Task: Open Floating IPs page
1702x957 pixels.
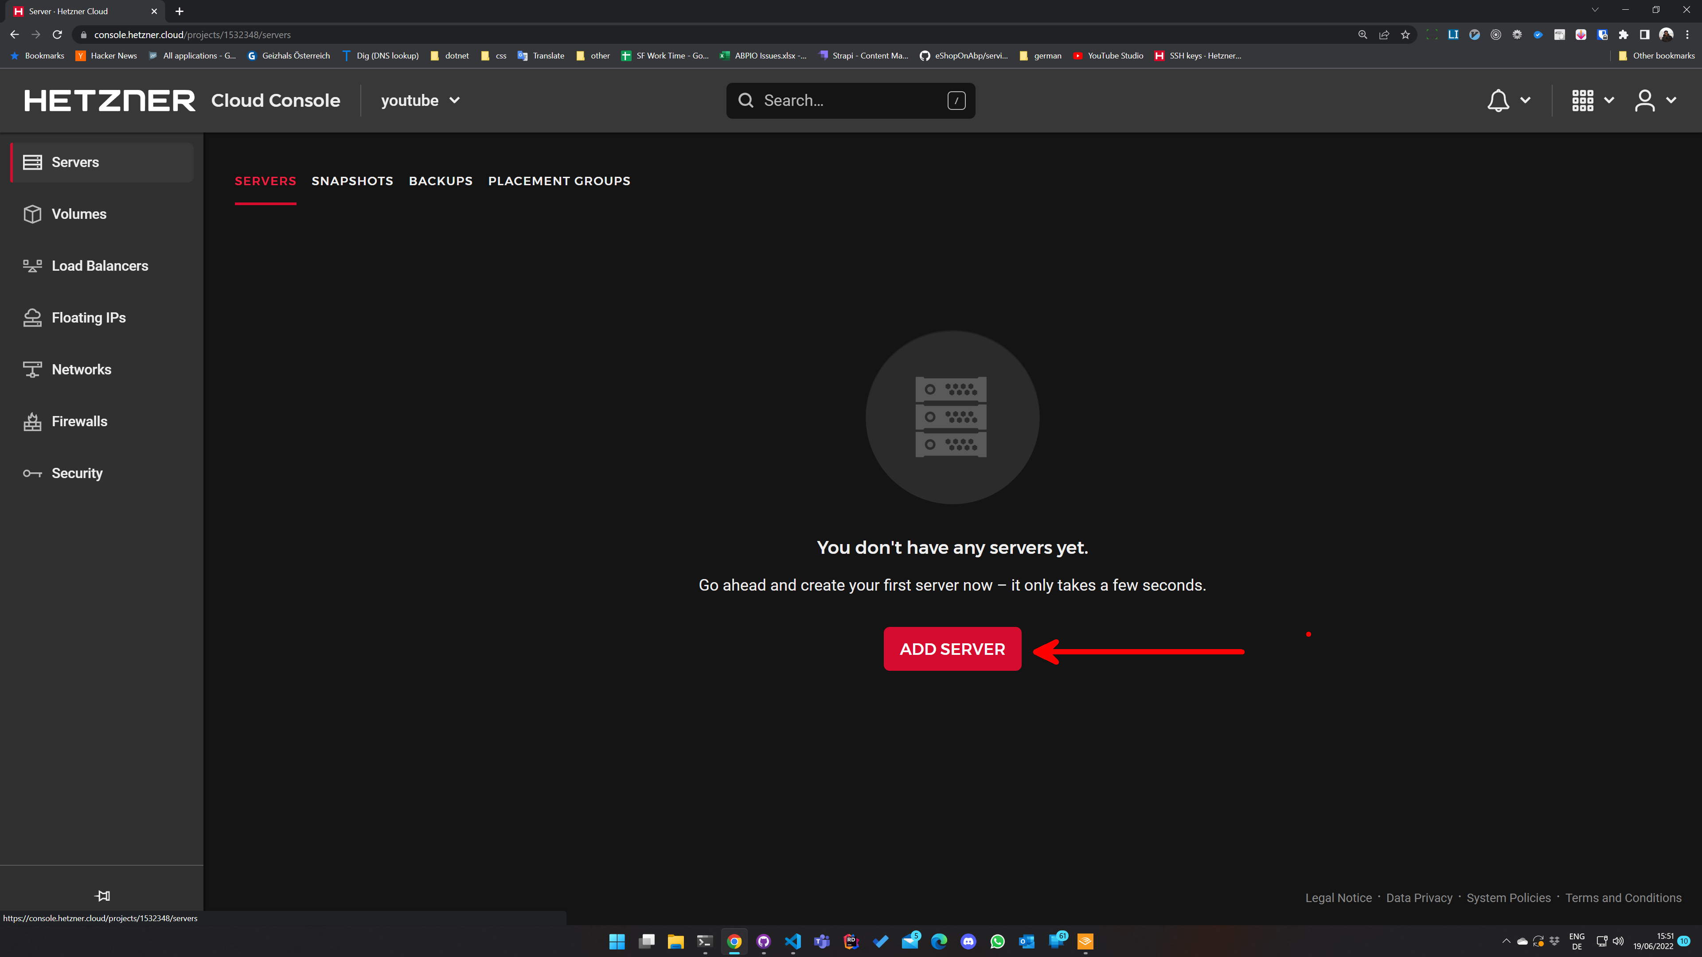Action: point(89,318)
